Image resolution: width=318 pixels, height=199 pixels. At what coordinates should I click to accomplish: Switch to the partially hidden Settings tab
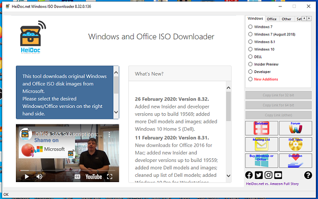(x=298, y=19)
